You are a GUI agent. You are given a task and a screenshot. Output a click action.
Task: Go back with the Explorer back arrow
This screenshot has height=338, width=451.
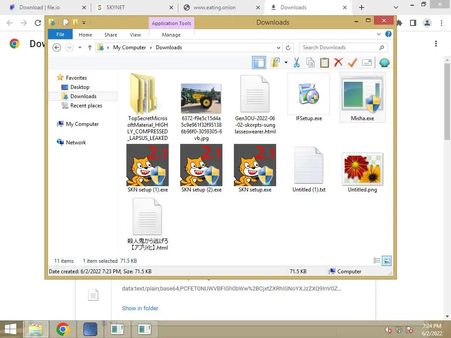pyautogui.click(x=57, y=48)
